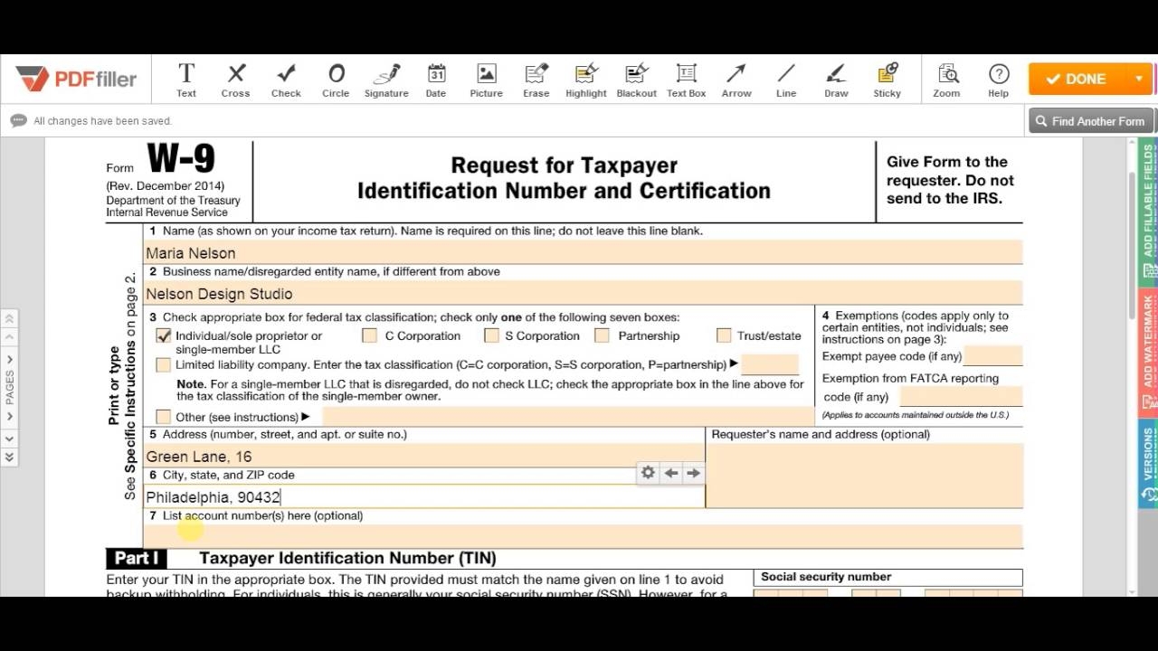Add a Sticky note
This screenshot has width=1158, height=651.
[887, 80]
